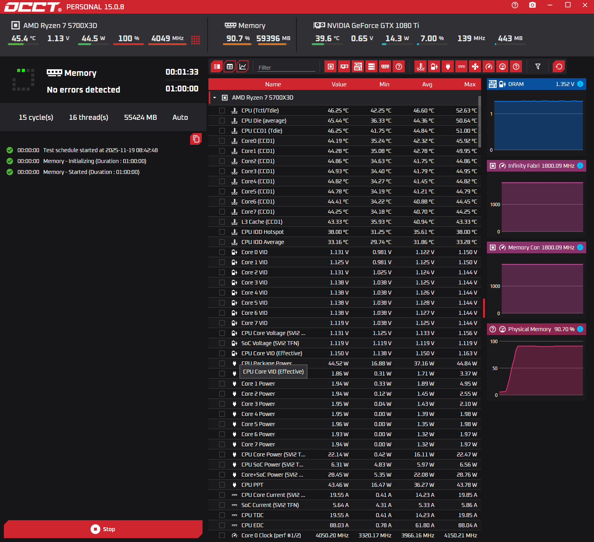The image size is (594, 542).
Task: Sort table by Max column
Action: point(470,84)
